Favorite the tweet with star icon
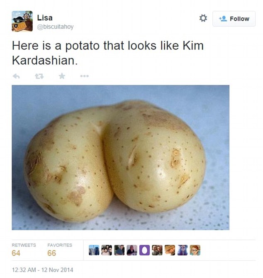 click(x=62, y=76)
